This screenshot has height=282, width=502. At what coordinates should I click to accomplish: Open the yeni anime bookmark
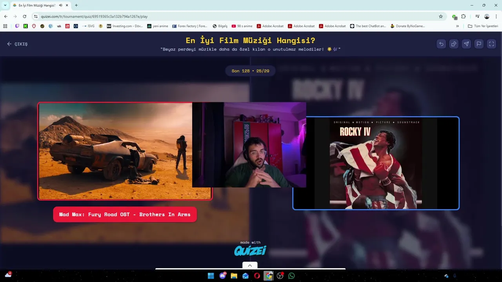coord(158,26)
